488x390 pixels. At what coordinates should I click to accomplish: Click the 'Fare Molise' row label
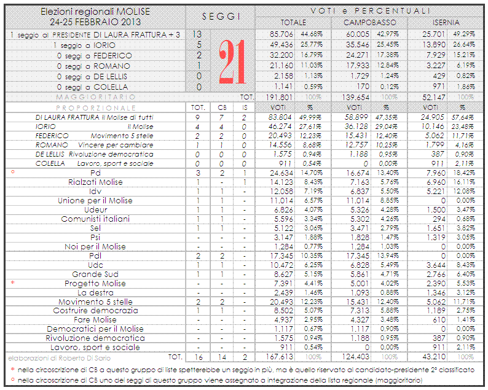pyautogui.click(x=95, y=320)
